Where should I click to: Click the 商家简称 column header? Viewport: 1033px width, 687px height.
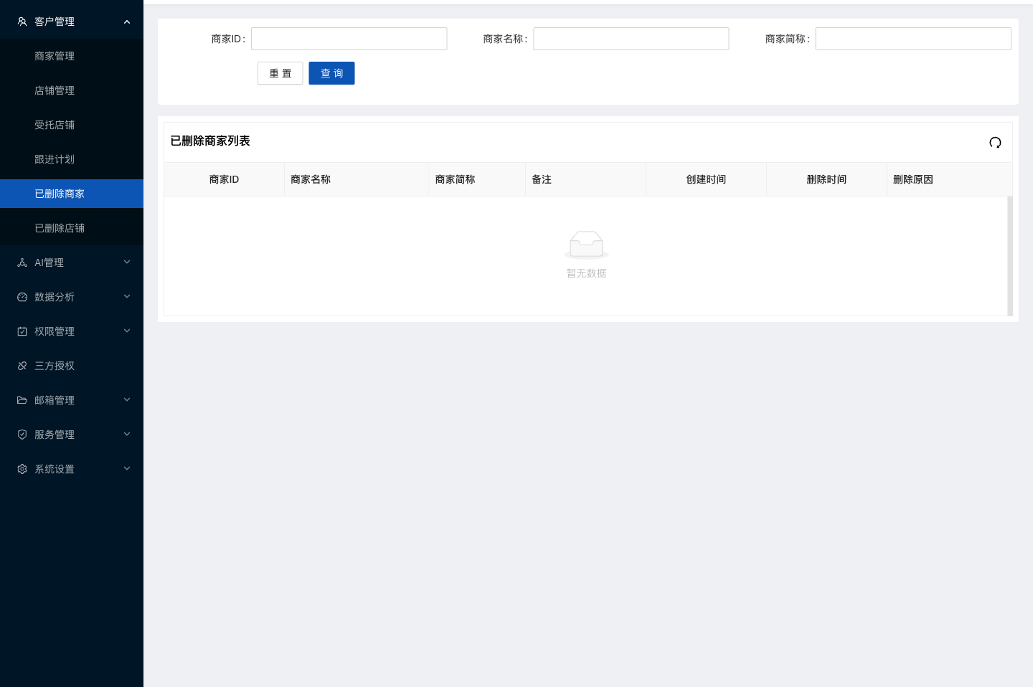[x=477, y=179]
